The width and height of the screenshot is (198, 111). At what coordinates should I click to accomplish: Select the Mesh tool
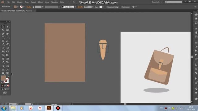[x=3, y=59]
